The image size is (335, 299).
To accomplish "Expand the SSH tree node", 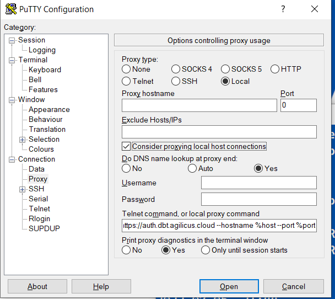I will point(22,189).
